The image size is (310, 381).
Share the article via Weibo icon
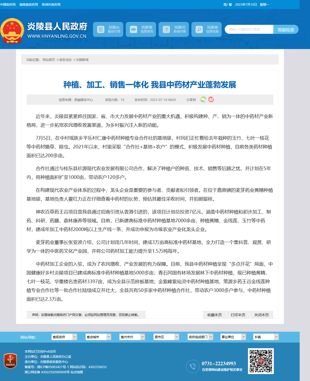tap(211, 99)
